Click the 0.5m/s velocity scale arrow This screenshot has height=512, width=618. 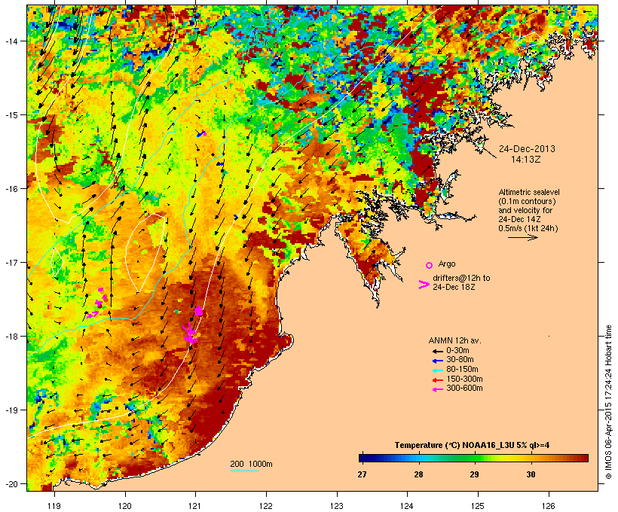coord(522,237)
